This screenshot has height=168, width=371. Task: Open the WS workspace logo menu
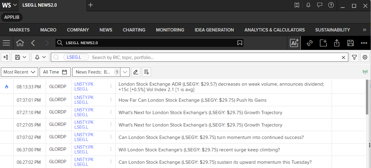click(x=9, y=5)
